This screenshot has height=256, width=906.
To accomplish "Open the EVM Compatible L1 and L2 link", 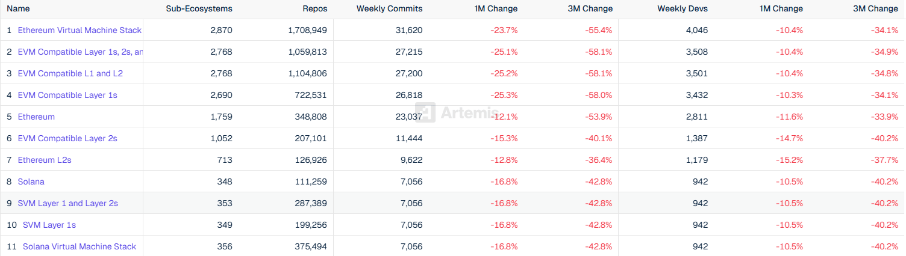I will [x=70, y=73].
